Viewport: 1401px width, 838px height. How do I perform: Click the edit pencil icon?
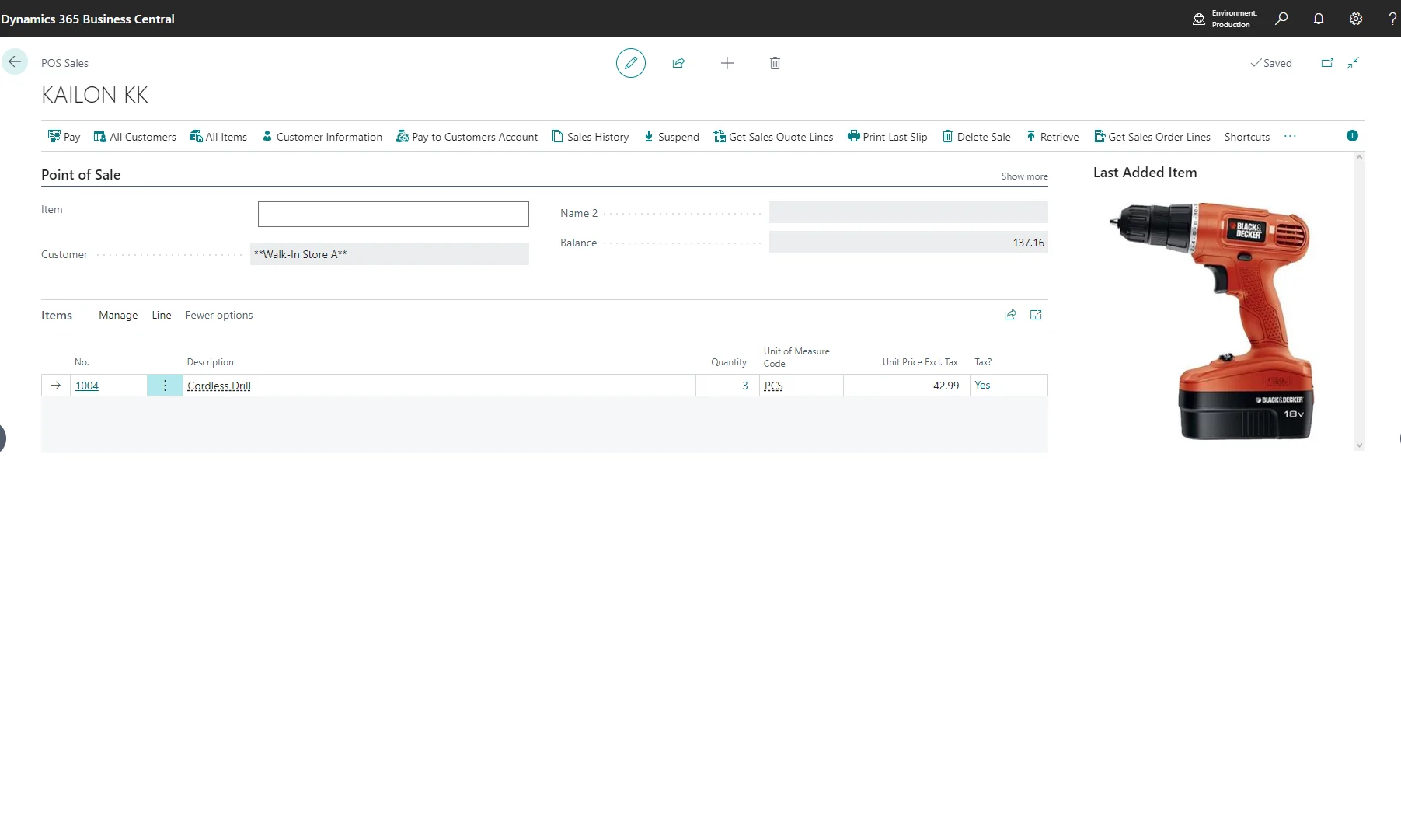630,63
